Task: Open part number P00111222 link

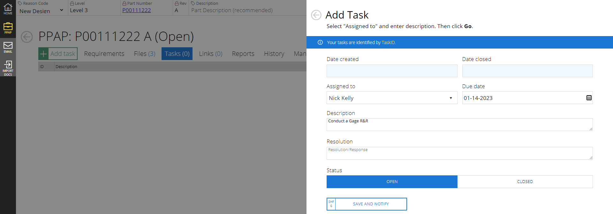Action: (x=137, y=10)
